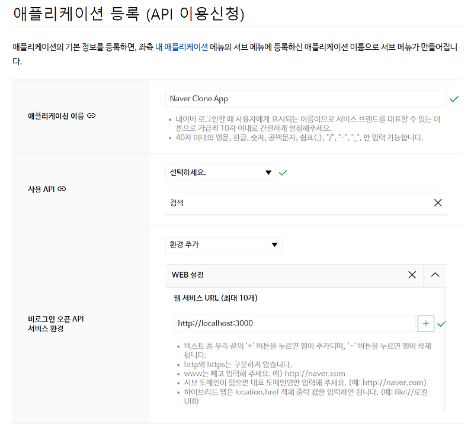Click the arrow on the 선택하세요 selector

point(268,172)
